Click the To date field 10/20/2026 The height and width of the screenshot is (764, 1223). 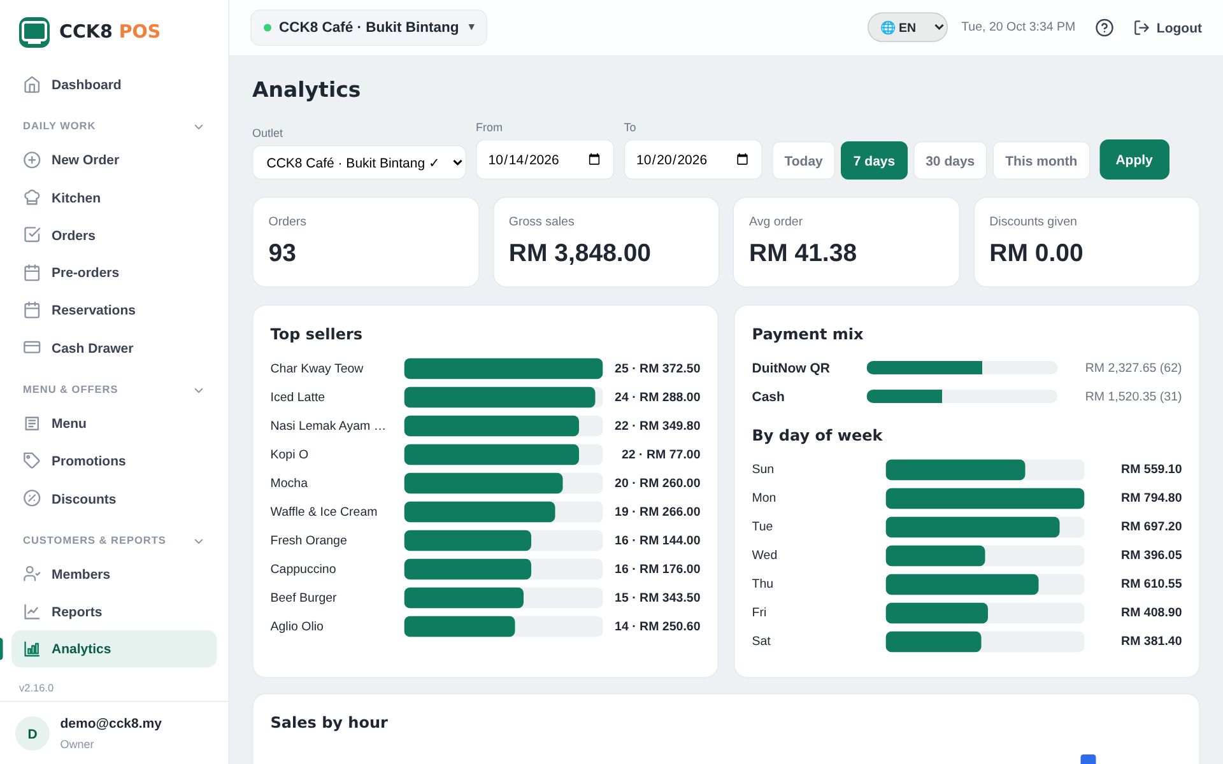point(693,159)
